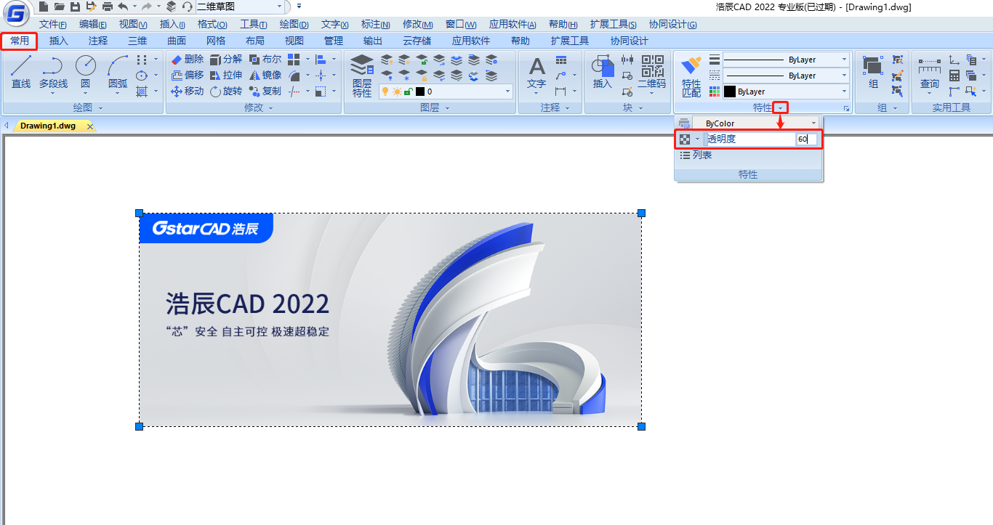Open the 格式(O) menu
Image resolution: width=993 pixels, height=525 pixels.
click(x=212, y=25)
